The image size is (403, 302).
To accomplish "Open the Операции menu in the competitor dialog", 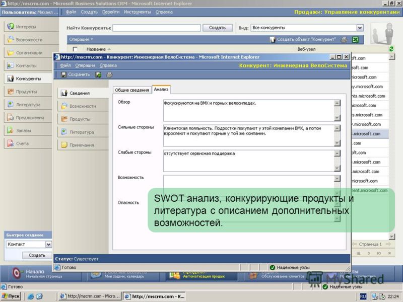I will pyautogui.click(x=85, y=65).
